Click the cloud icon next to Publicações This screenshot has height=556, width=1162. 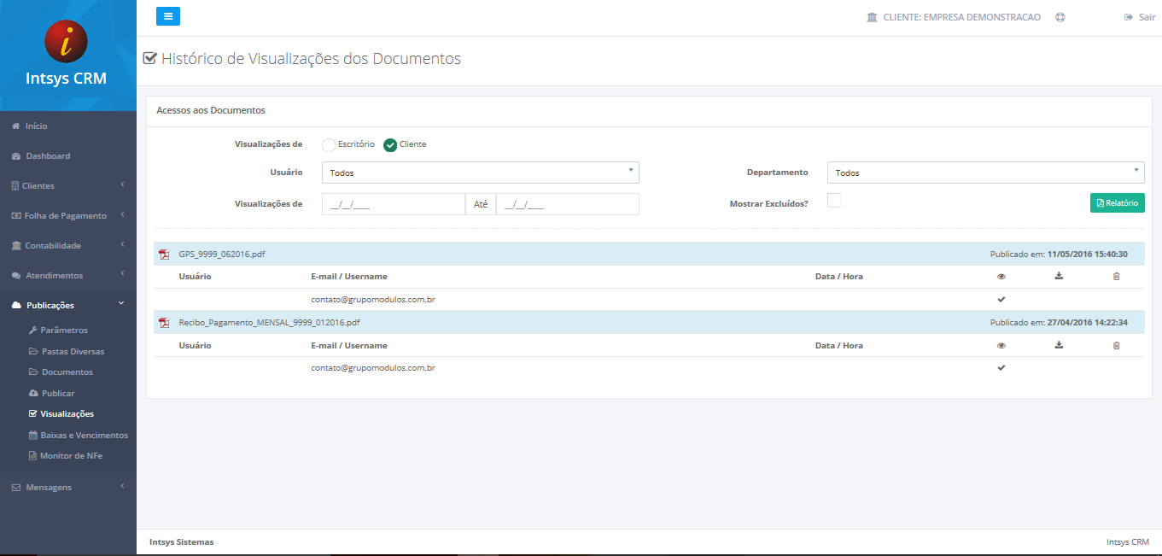point(17,306)
